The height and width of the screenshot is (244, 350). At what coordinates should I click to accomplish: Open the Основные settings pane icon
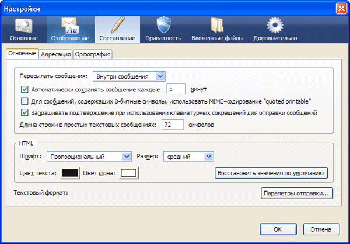[x=24, y=30]
